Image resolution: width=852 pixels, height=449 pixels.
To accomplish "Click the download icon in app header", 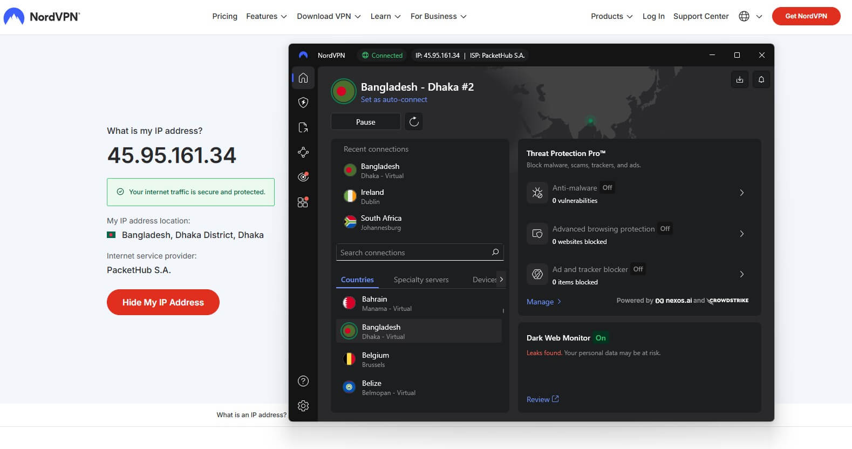I will [x=740, y=79].
